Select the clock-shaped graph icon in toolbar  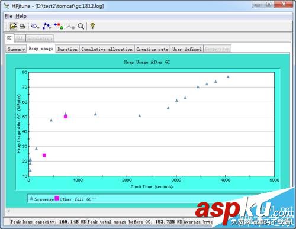pos(35,26)
